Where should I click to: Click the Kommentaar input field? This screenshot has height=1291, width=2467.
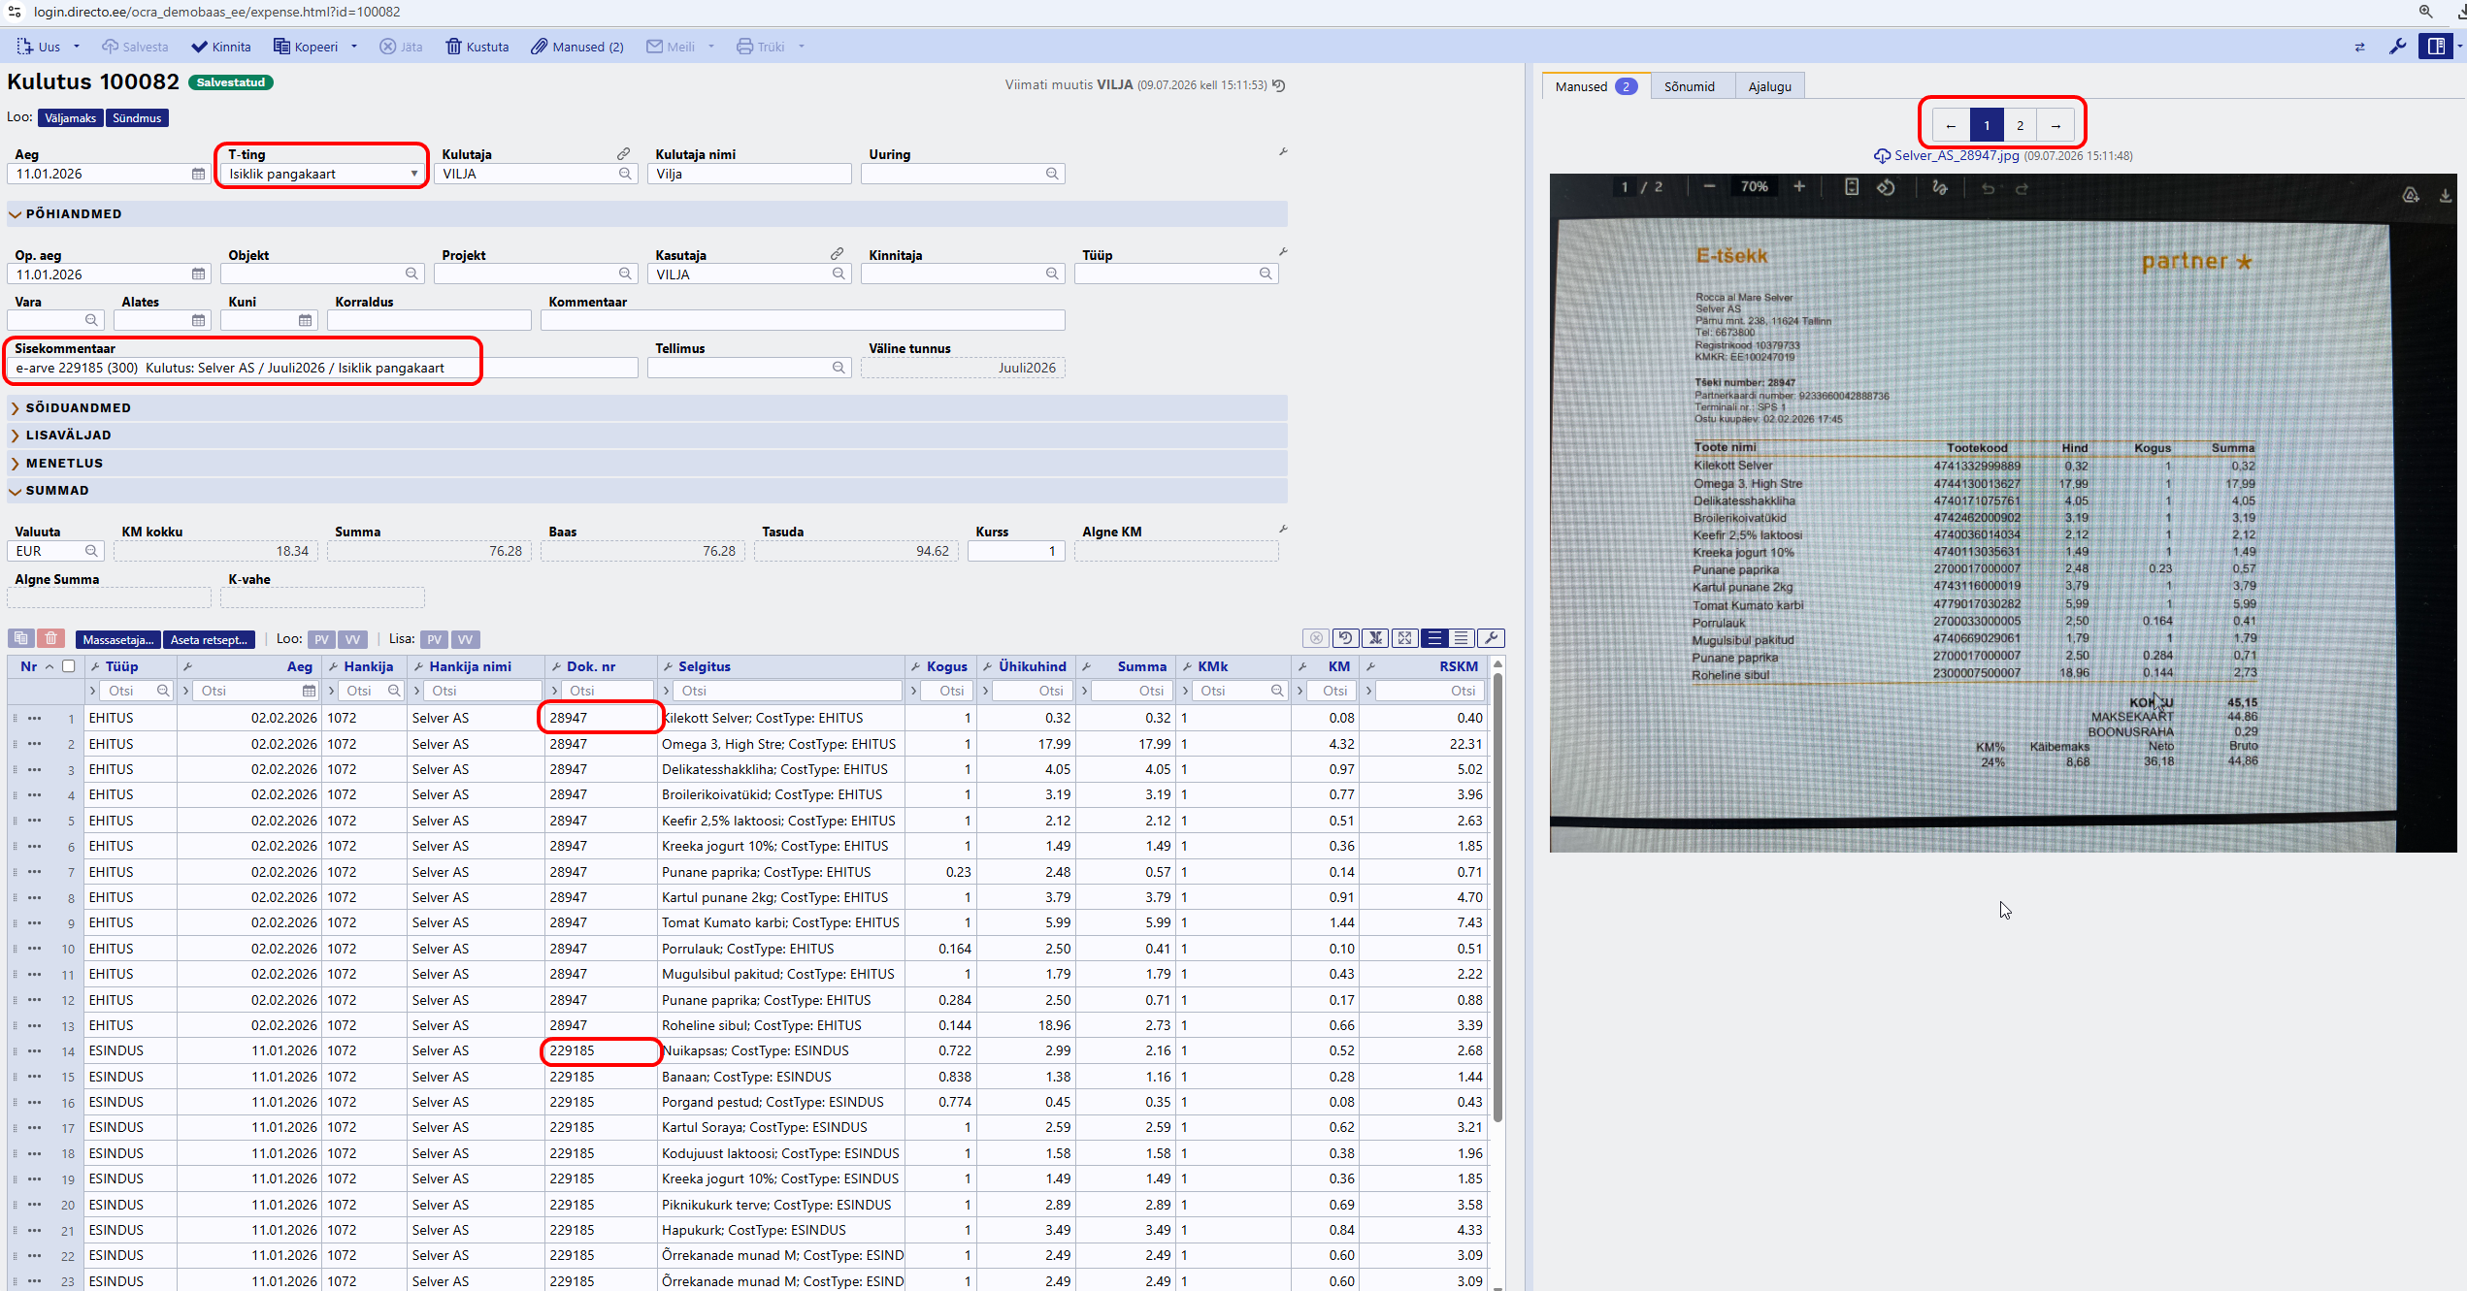[803, 320]
